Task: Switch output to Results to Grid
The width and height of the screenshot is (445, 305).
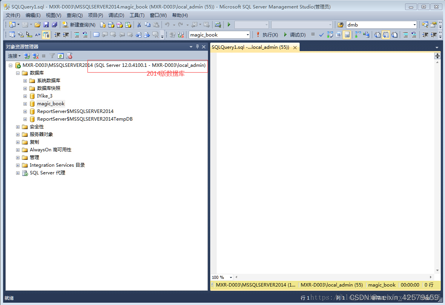Action: (x=386, y=35)
